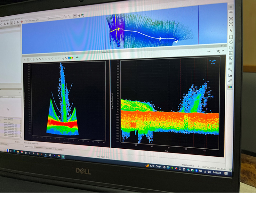Image resolution: width=256 pixels, height=198 pixels.
Task: Open the color map icon in top toolbar
Action: point(83,15)
